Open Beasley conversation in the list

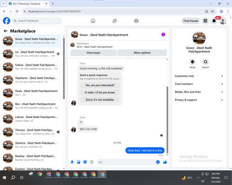(31, 158)
